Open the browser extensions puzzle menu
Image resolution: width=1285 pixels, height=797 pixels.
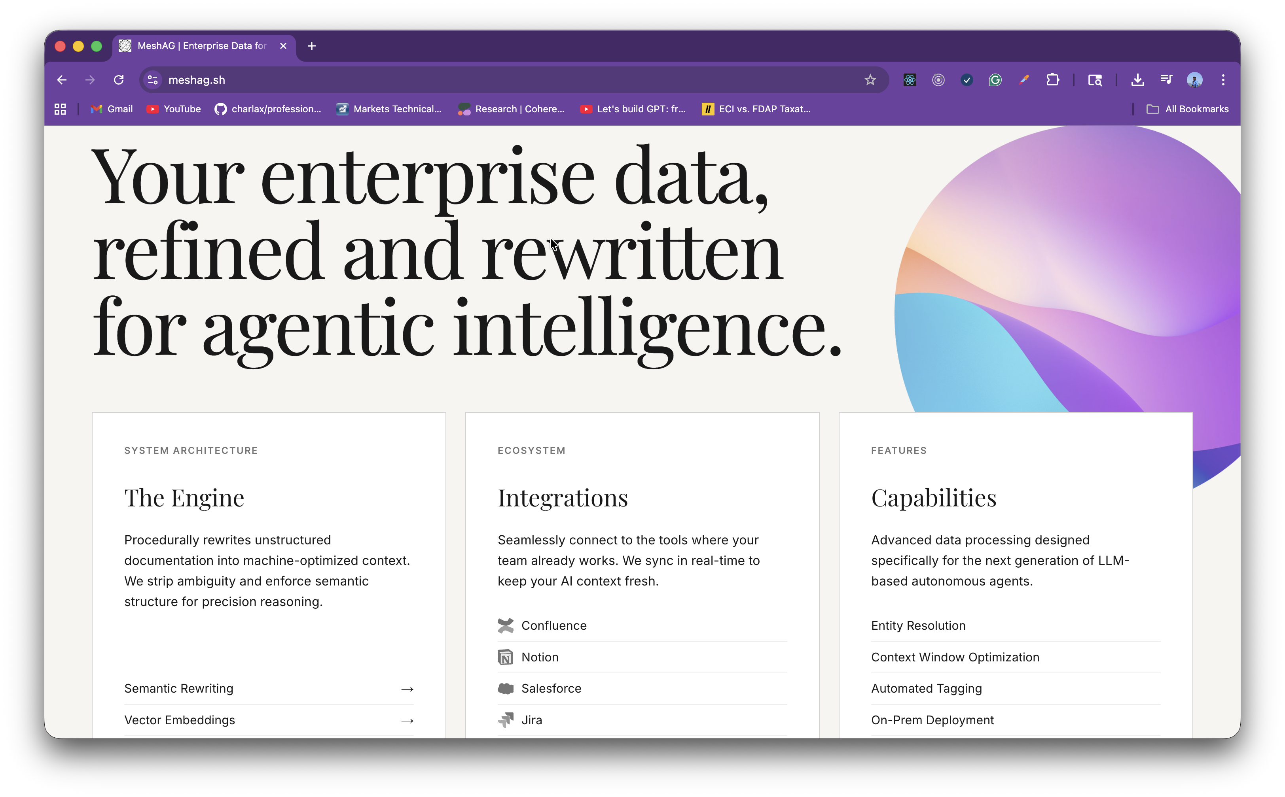click(1053, 79)
